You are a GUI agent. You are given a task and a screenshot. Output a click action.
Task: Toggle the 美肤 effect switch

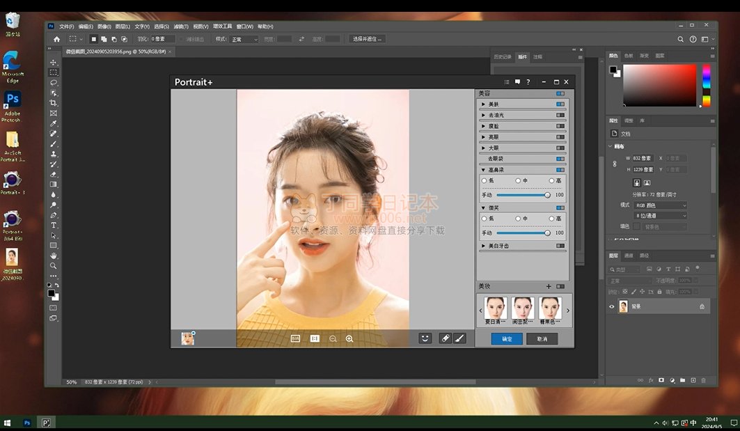560,104
